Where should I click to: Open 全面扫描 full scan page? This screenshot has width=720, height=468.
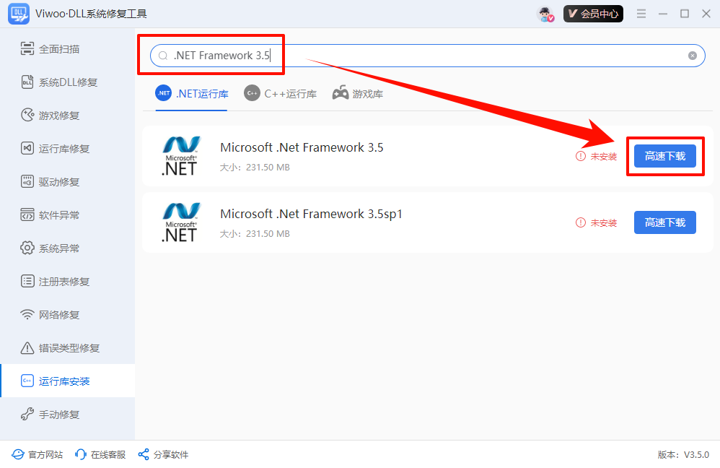click(x=59, y=49)
